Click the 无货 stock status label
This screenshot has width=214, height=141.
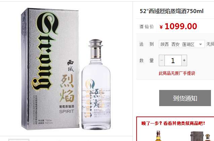tap(210, 44)
